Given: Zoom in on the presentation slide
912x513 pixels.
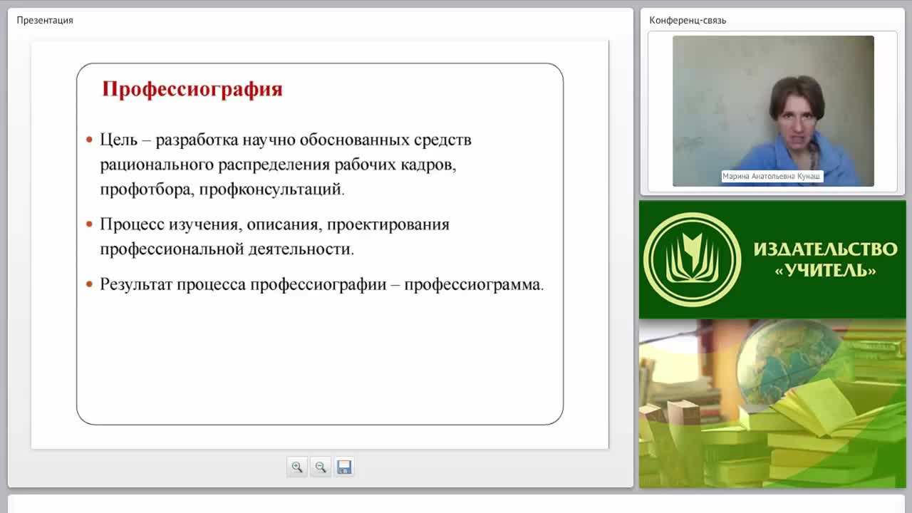Looking at the screenshot, I should [x=297, y=467].
